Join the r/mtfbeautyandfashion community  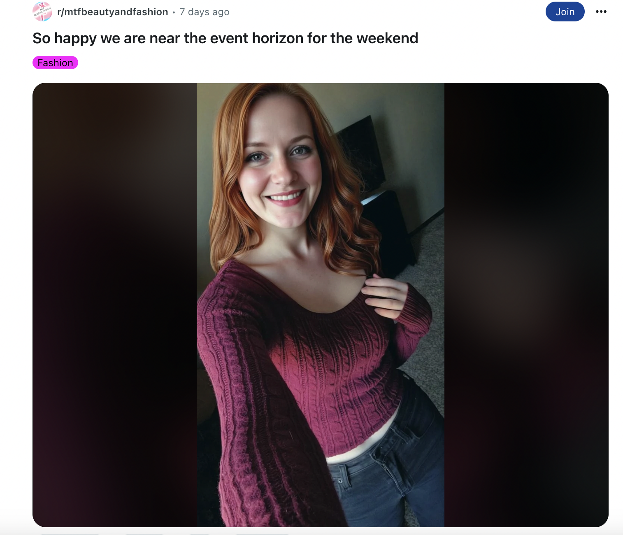[565, 12]
